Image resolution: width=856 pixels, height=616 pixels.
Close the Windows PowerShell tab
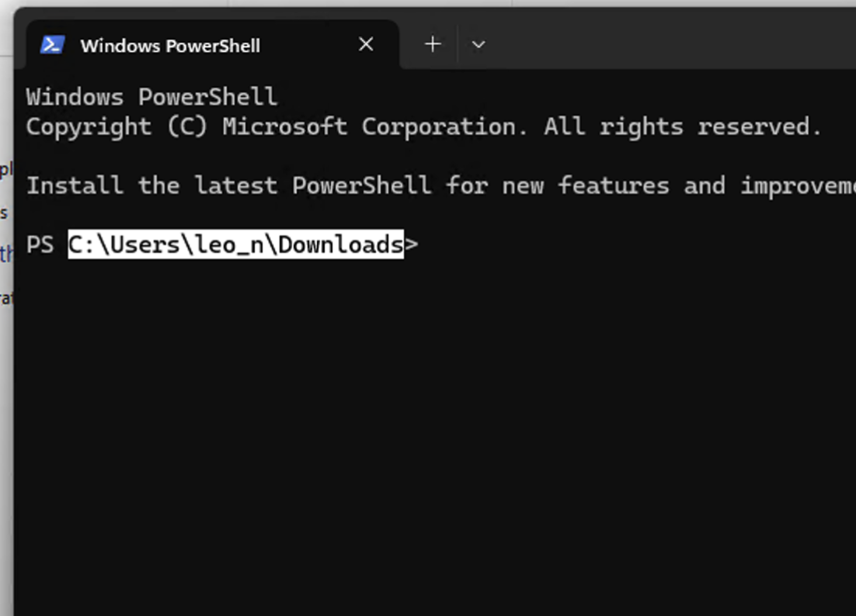tap(366, 44)
